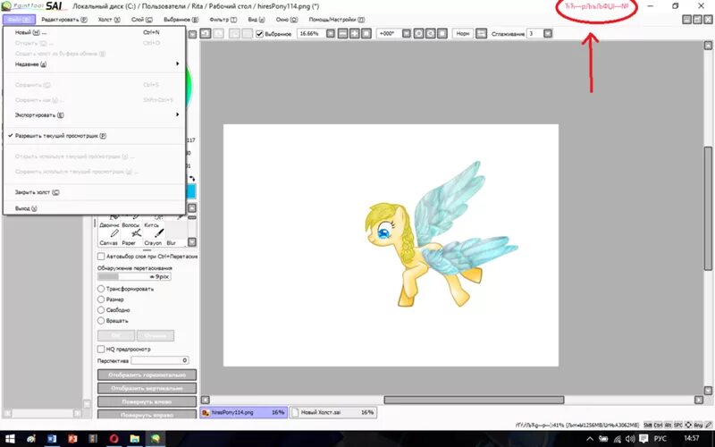Show hidden tray icons chevron

(590, 439)
